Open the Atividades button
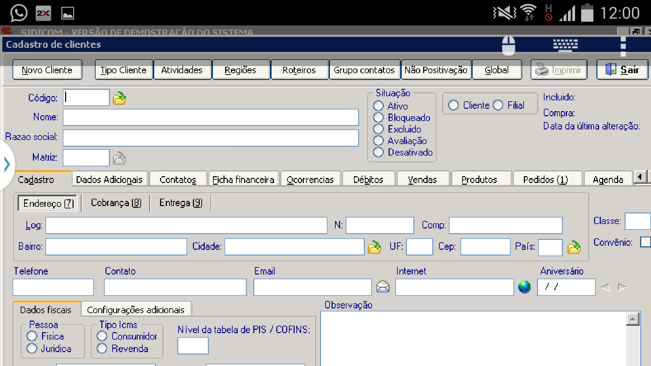651x366 pixels. [182, 70]
